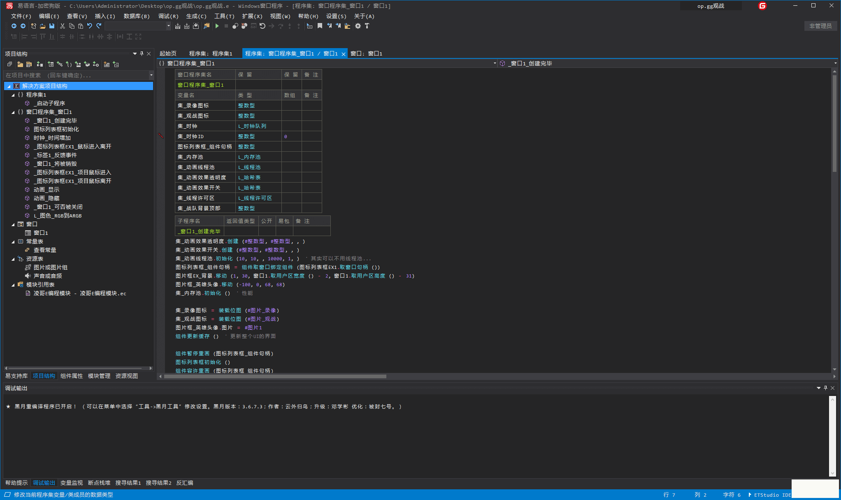Click the cut scissors icon
The image size is (841, 500).
tap(63, 26)
